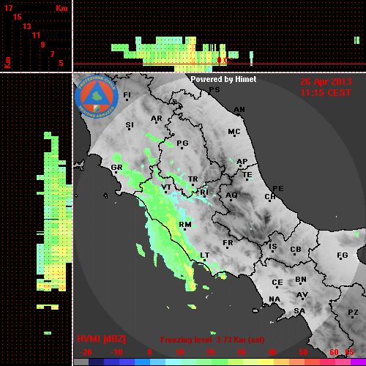Select the SI city label
366x366 pixels.
(x=130, y=125)
